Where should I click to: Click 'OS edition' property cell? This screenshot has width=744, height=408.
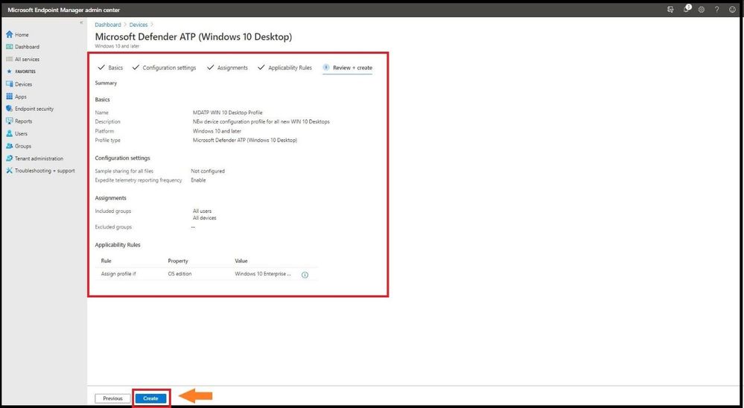179,274
